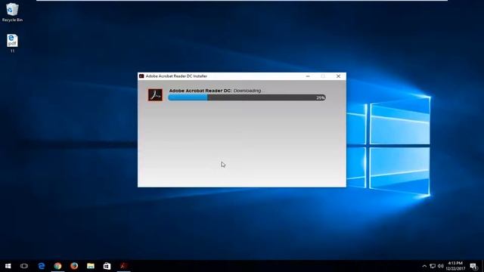The width and height of the screenshot is (484, 272).
Task: Close the Adobe Acrobat Reader DC Installer
Action: [x=338, y=76]
